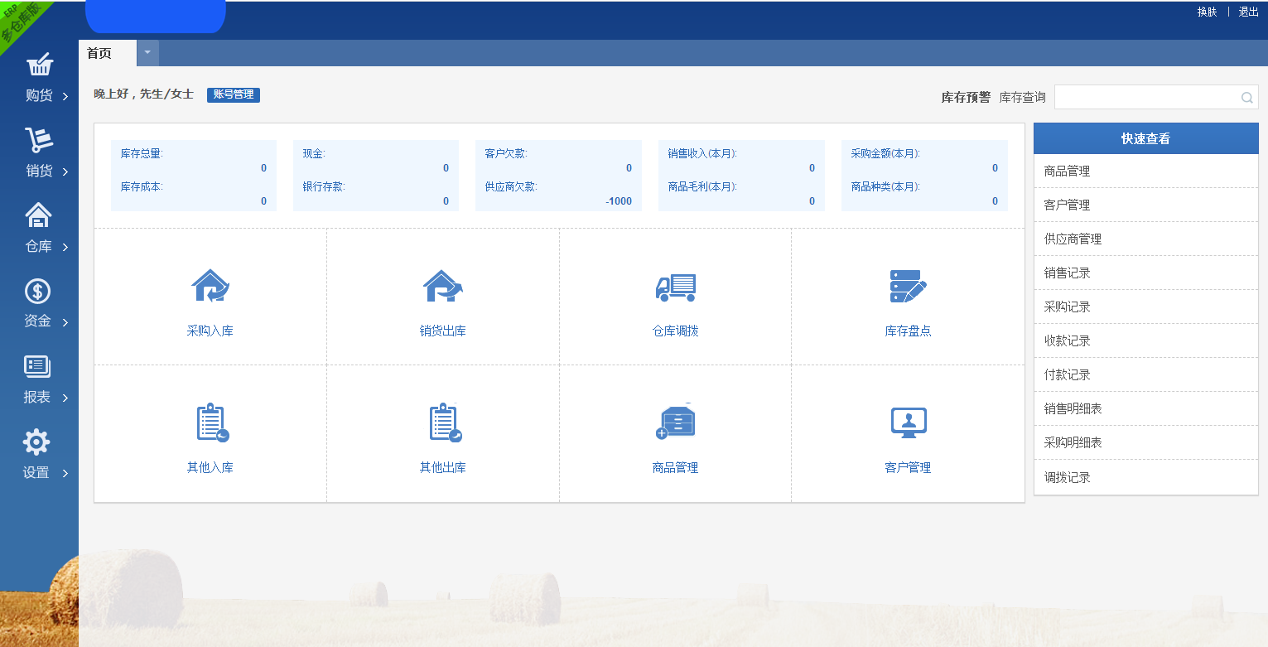Click 退出 to log out
Image resolution: width=1268 pixels, height=647 pixels.
[x=1246, y=12]
